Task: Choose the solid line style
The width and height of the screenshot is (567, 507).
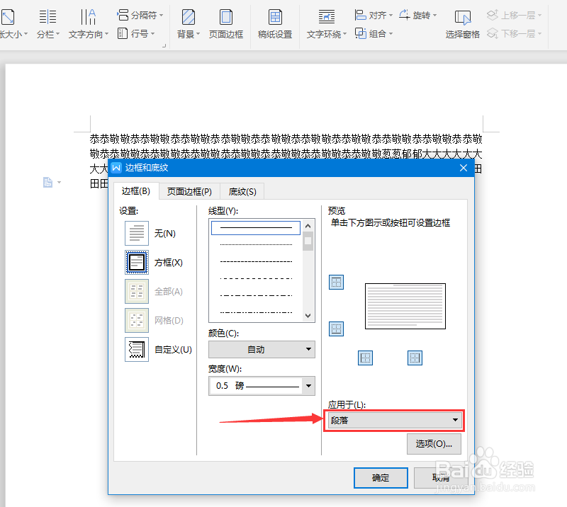Action: (256, 228)
